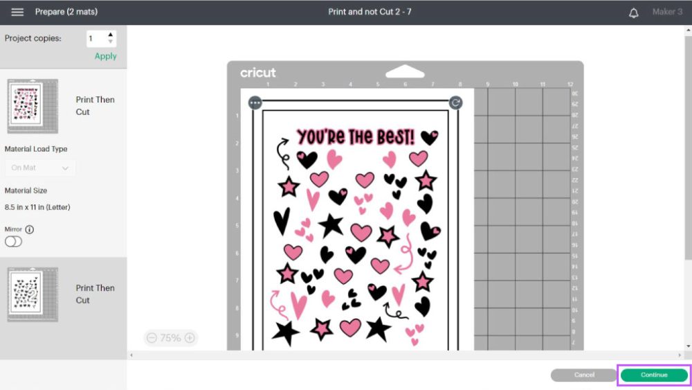The height and width of the screenshot is (390, 692).
Task: Zoom in with the plus icon
Action: tap(189, 338)
